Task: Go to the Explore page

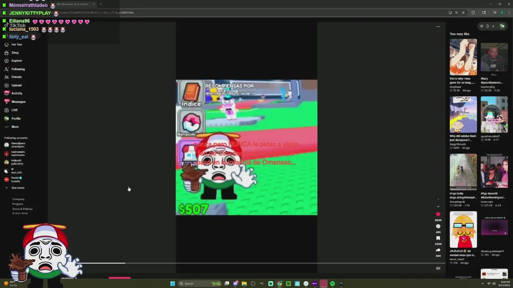Action: (x=13, y=61)
